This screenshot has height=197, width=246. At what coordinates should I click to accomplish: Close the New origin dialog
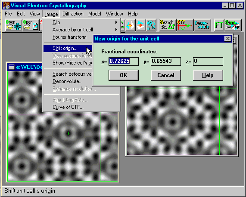[x=228, y=39]
